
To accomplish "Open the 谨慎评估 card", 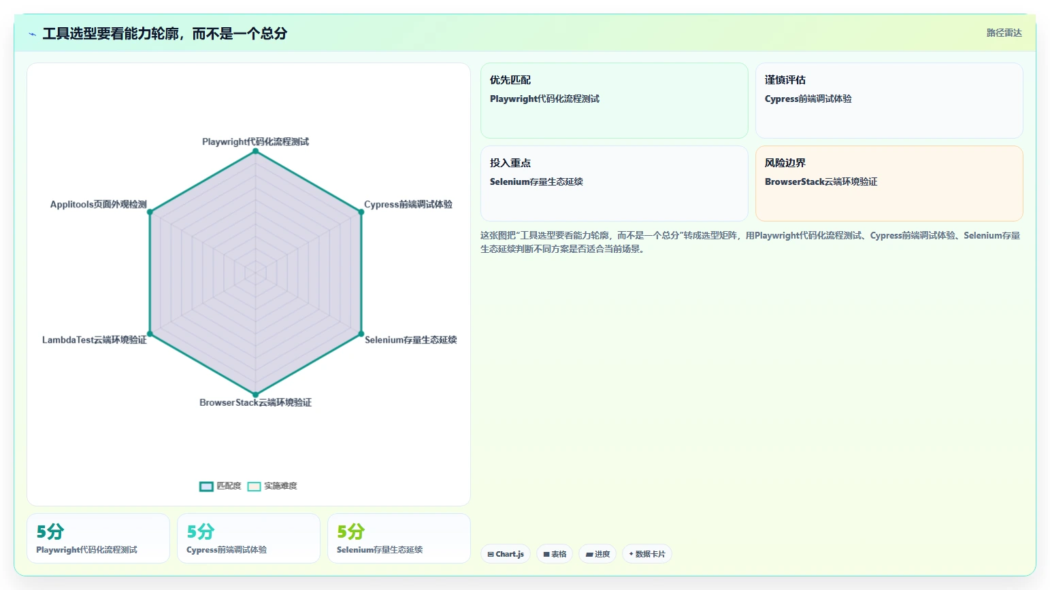I will click(889, 101).
